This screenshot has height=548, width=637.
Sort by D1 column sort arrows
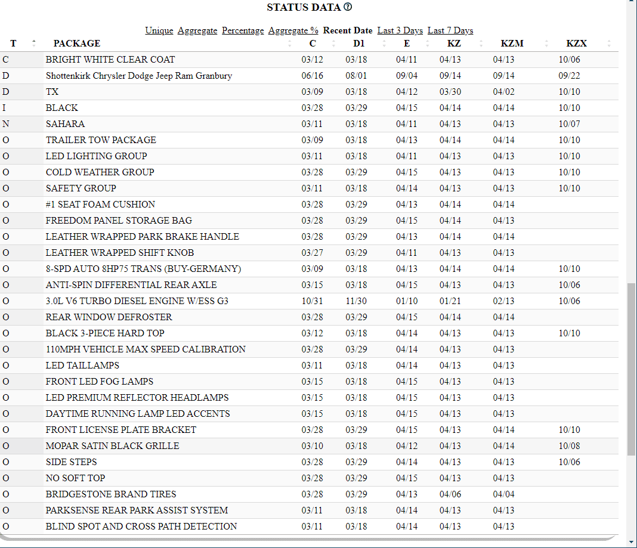tap(384, 43)
